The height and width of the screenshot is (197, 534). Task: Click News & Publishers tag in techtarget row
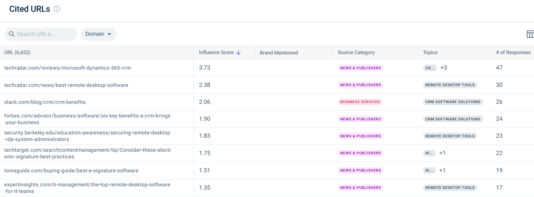pyautogui.click(x=360, y=153)
